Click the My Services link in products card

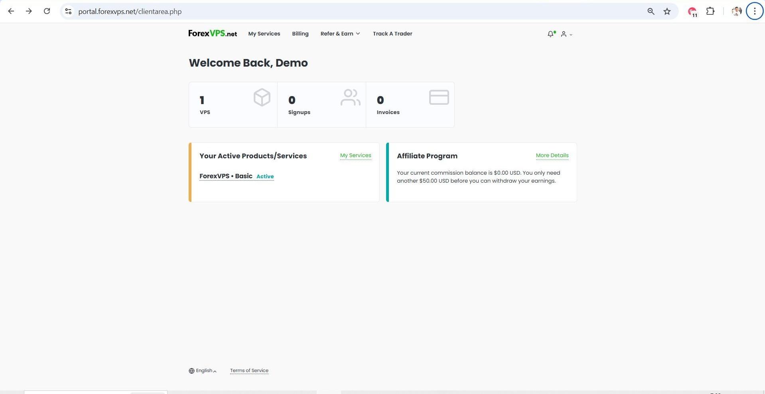355,156
